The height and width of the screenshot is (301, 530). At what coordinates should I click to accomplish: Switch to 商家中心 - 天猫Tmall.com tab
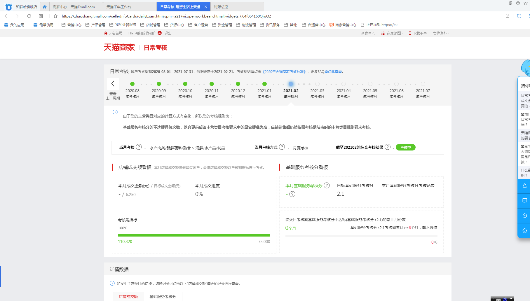point(76,7)
